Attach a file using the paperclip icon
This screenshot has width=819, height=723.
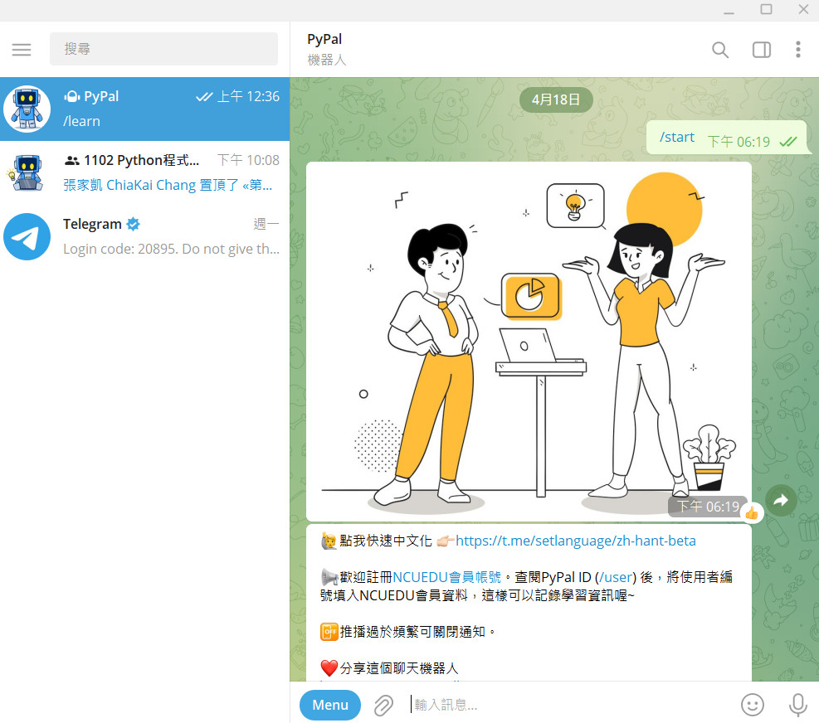tap(383, 705)
